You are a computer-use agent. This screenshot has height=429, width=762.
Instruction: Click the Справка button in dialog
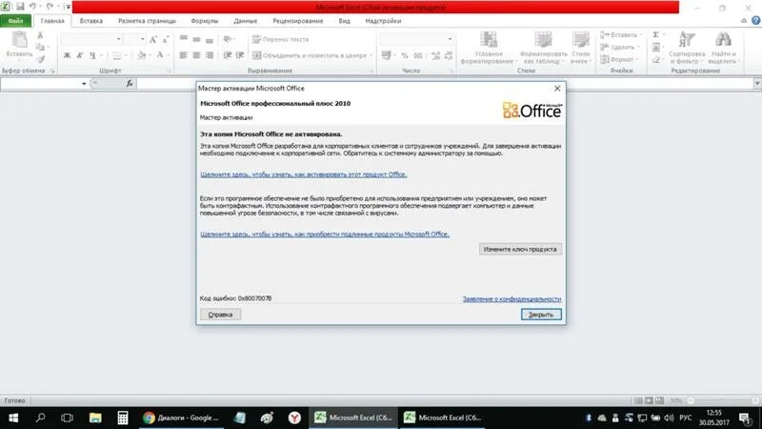point(220,315)
